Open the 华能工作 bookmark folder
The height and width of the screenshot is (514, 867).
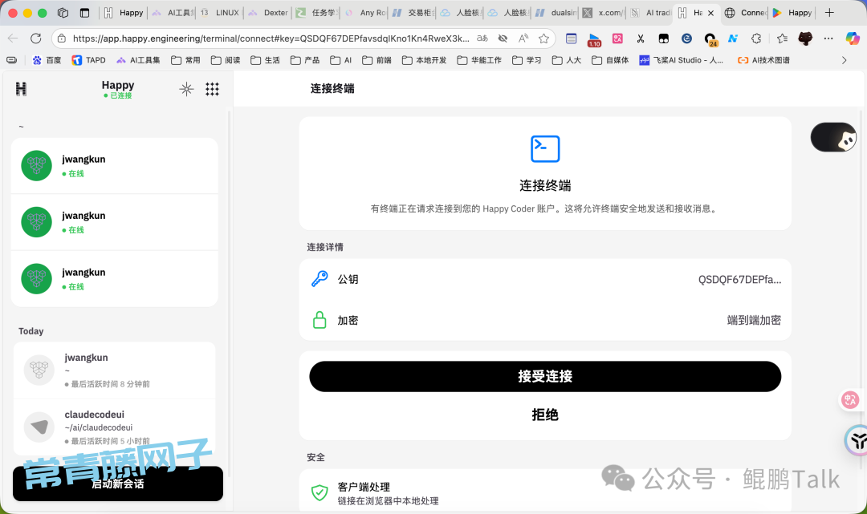478,60
